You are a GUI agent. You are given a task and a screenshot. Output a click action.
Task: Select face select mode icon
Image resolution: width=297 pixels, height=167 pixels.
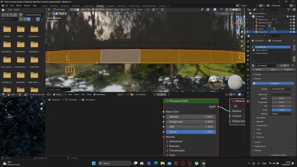pyautogui.click(x=78, y=9)
